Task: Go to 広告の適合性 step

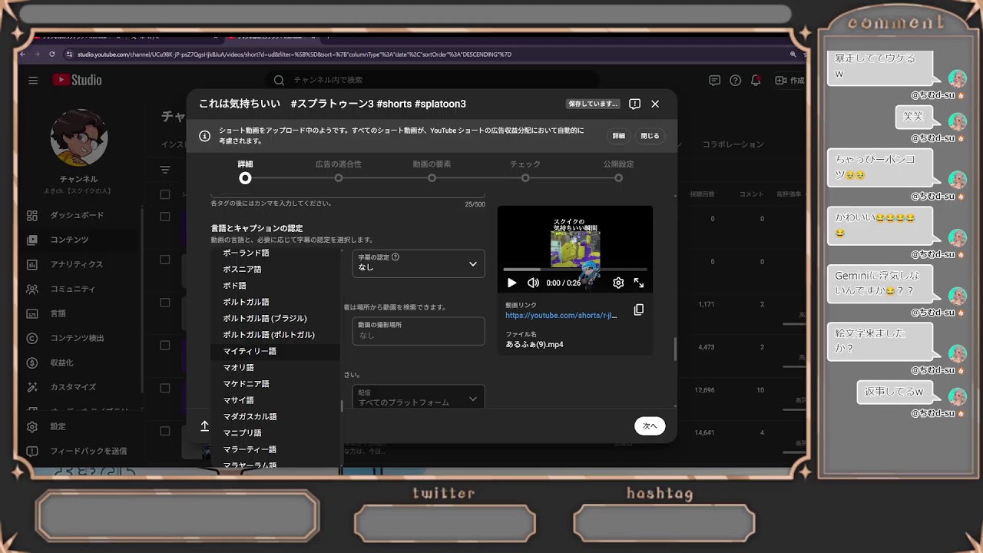Action: pos(339,171)
